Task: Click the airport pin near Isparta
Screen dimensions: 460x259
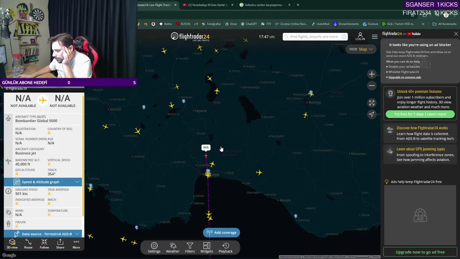Action: (x=184, y=101)
